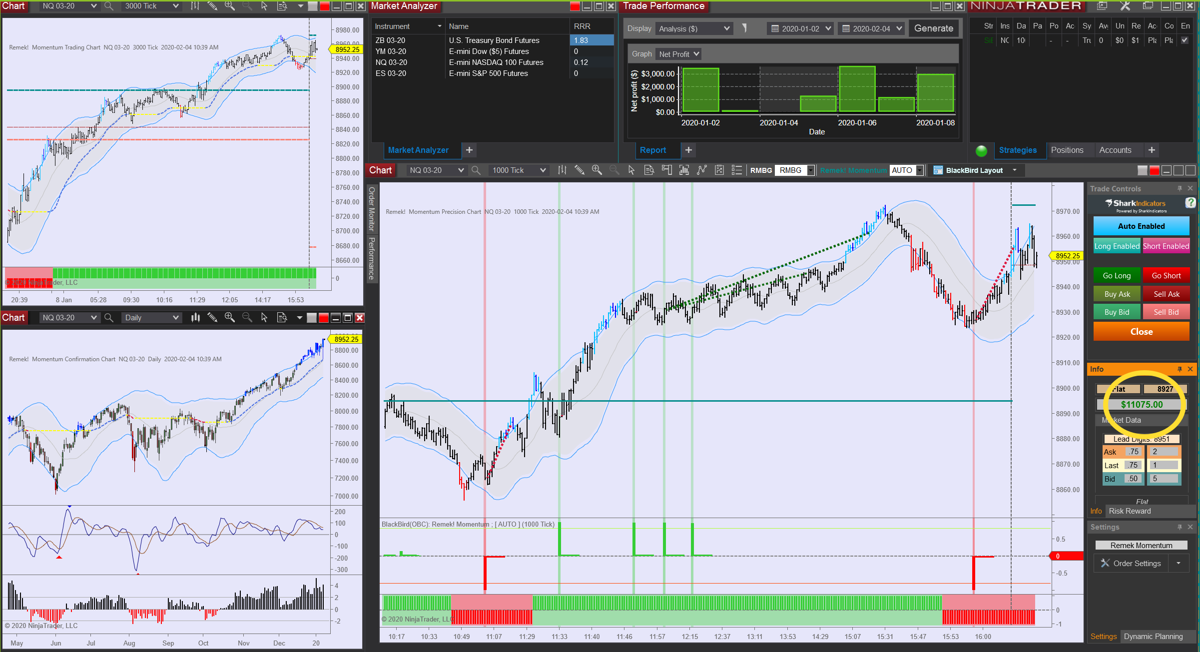This screenshot has height=652, width=1200.
Task: Select Drawing Tools pencil in 3000 Tick chart
Action: [212, 6]
